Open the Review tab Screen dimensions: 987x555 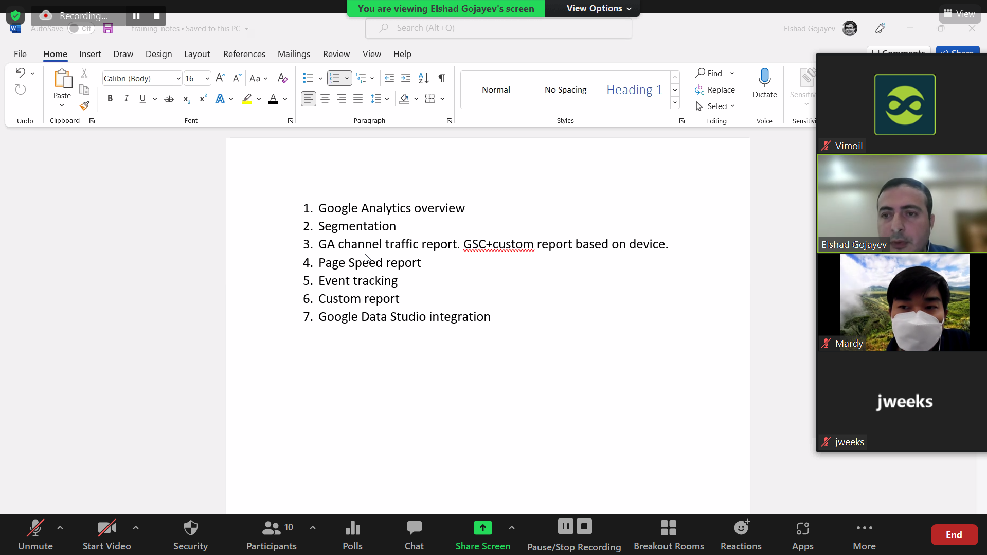tap(336, 54)
